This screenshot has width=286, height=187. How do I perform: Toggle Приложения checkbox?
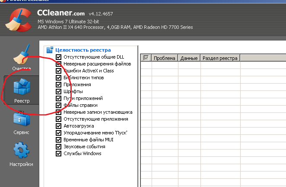58,84
